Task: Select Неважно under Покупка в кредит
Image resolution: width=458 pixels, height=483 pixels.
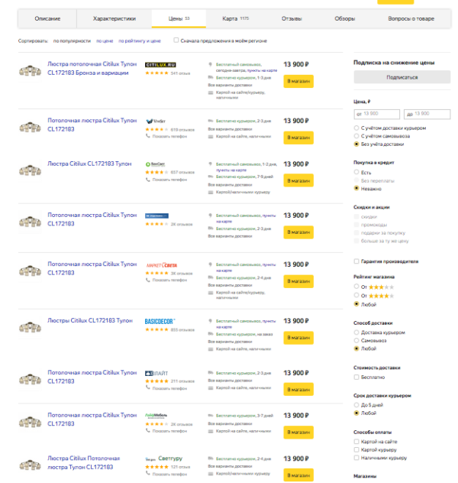Action: [x=356, y=188]
